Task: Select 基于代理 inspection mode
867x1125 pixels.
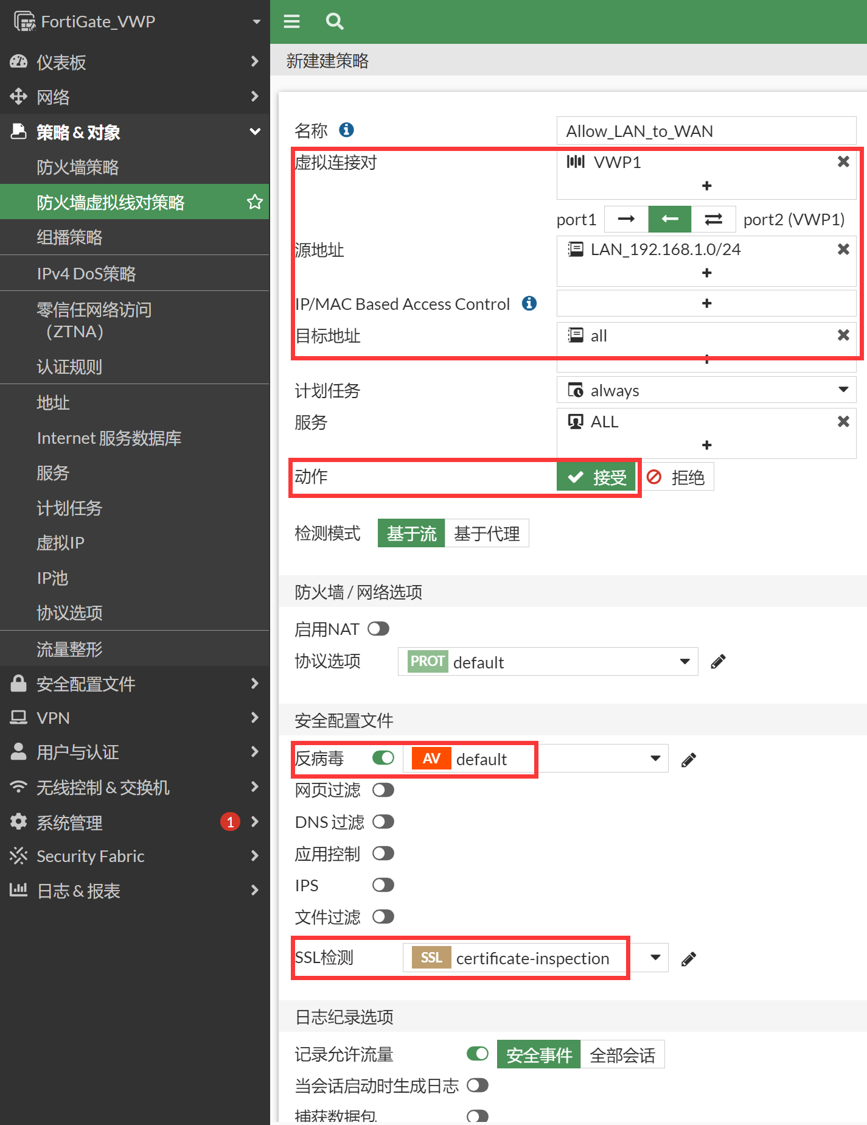Action: [487, 534]
